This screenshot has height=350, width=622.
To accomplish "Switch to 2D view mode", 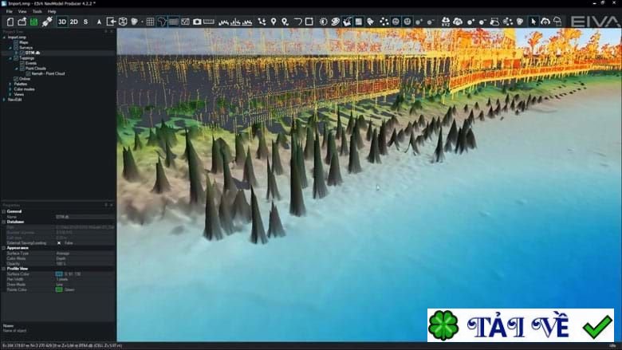I will (74, 22).
